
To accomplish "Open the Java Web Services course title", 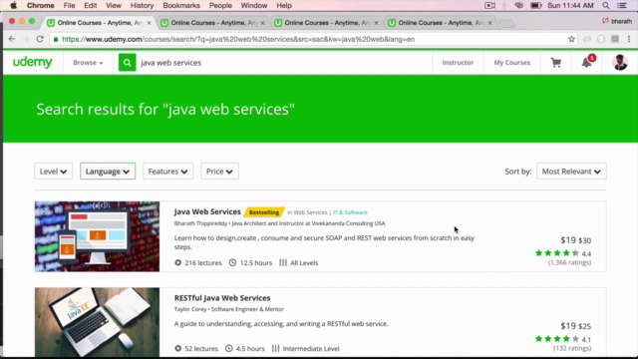I will (x=207, y=211).
